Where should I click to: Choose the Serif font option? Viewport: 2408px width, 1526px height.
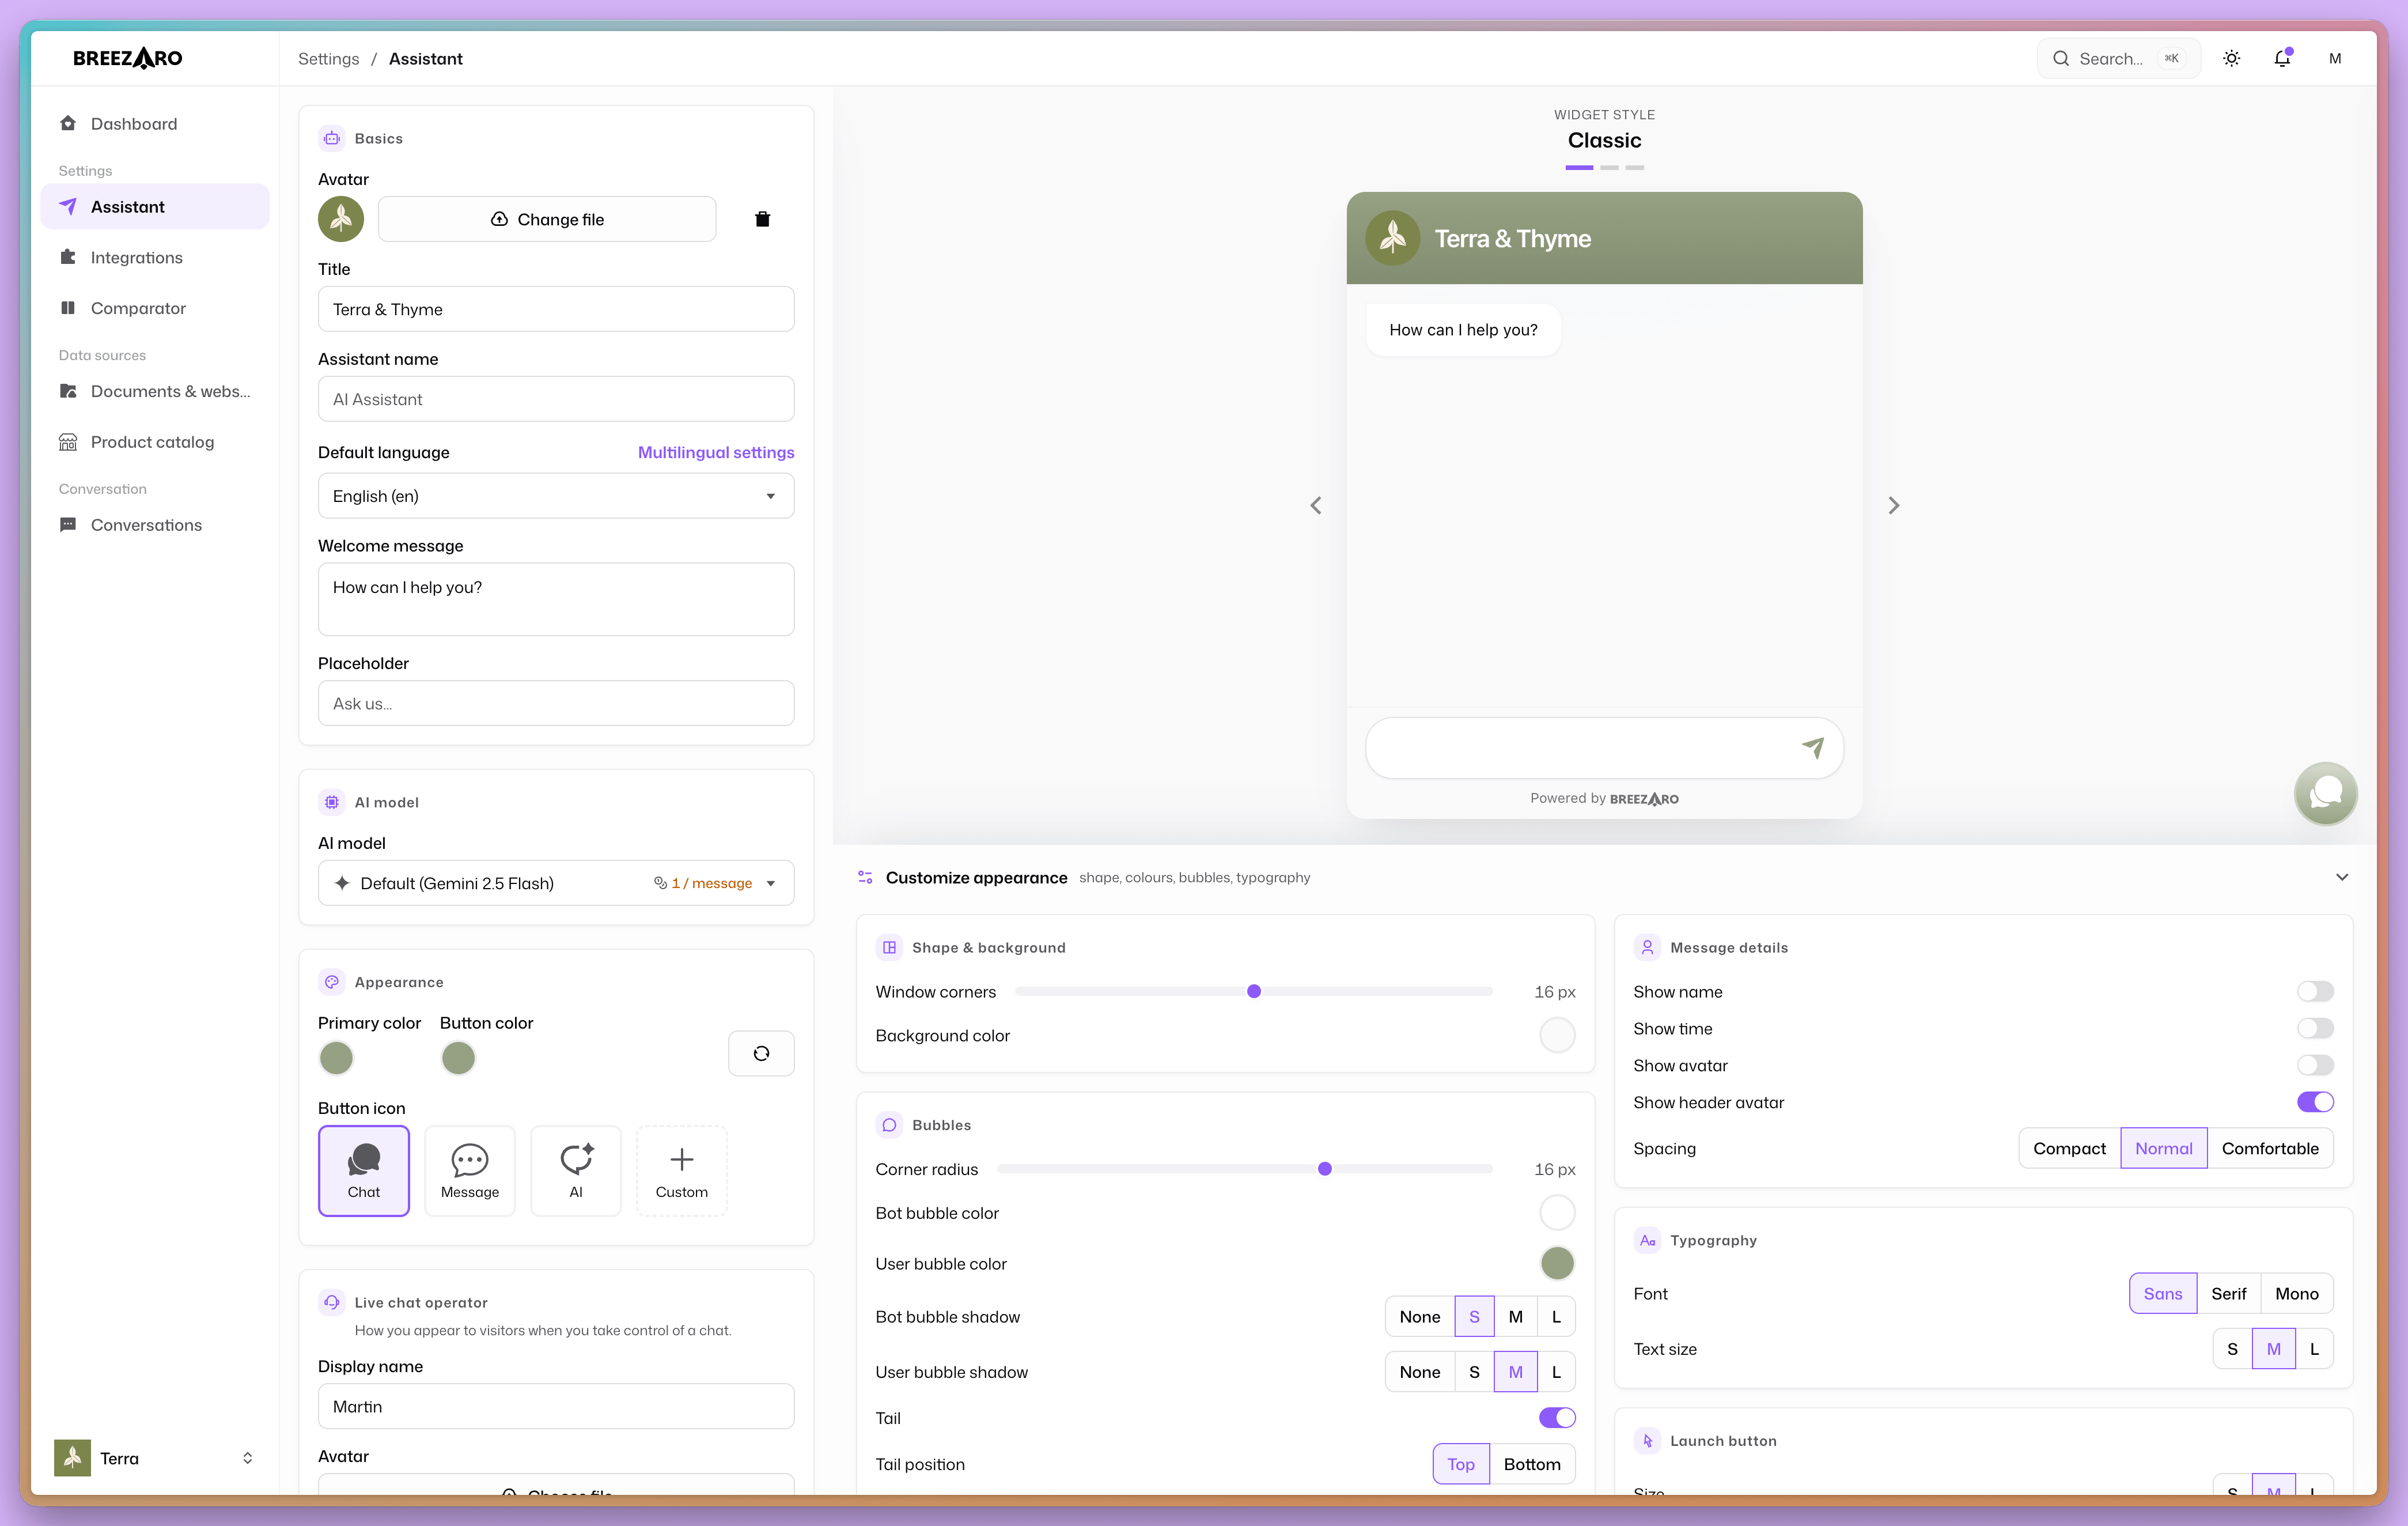(x=2228, y=1294)
